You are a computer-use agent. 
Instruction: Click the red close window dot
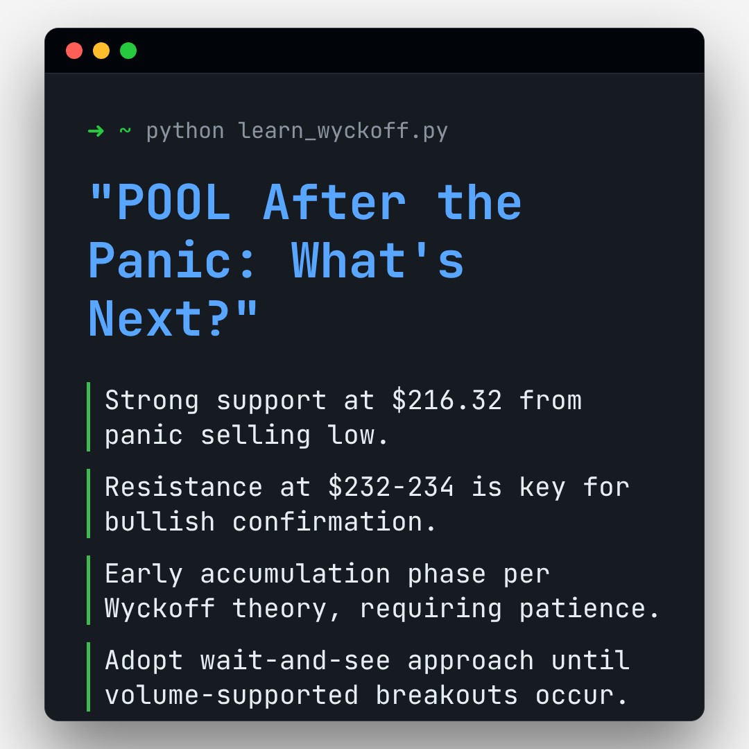coord(74,51)
